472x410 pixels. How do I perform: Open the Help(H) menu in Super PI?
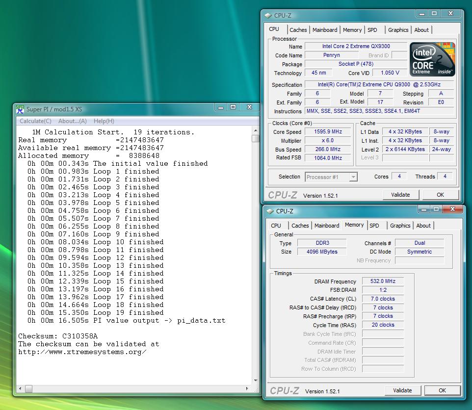pos(104,121)
